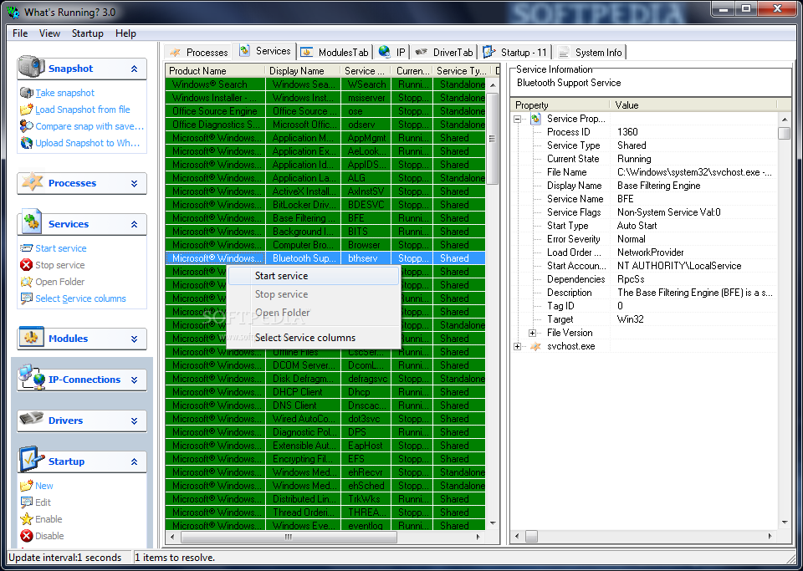Open the Startup menu
Image resolution: width=803 pixels, height=571 pixels.
pyautogui.click(x=88, y=33)
